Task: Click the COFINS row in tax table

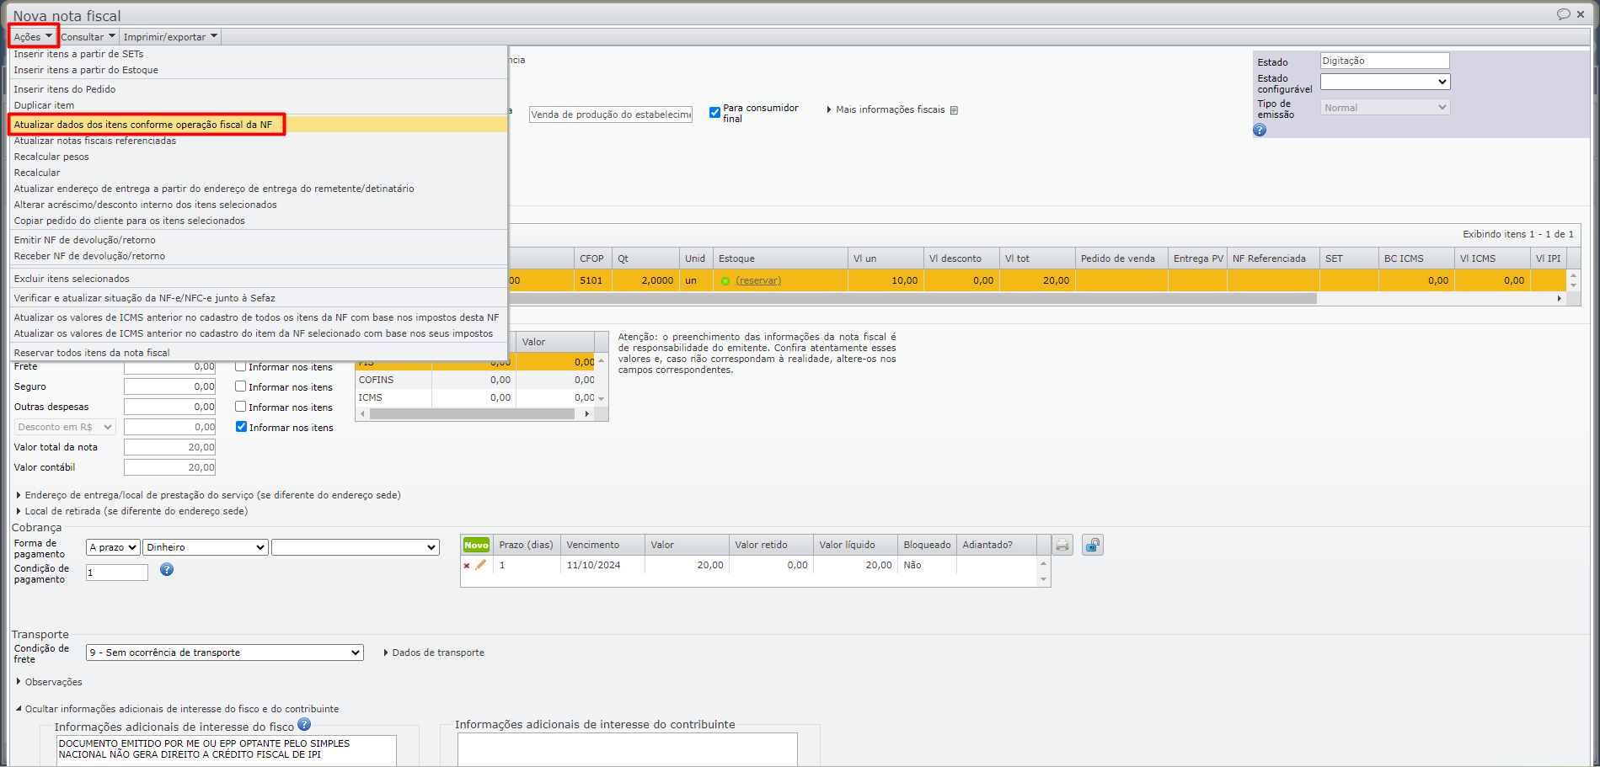Action: (475, 380)
